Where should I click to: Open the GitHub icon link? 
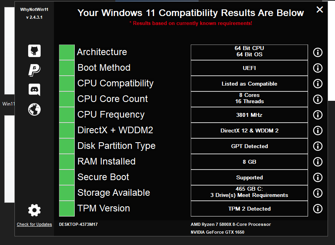pyautogui.click(x=34, y=51)
